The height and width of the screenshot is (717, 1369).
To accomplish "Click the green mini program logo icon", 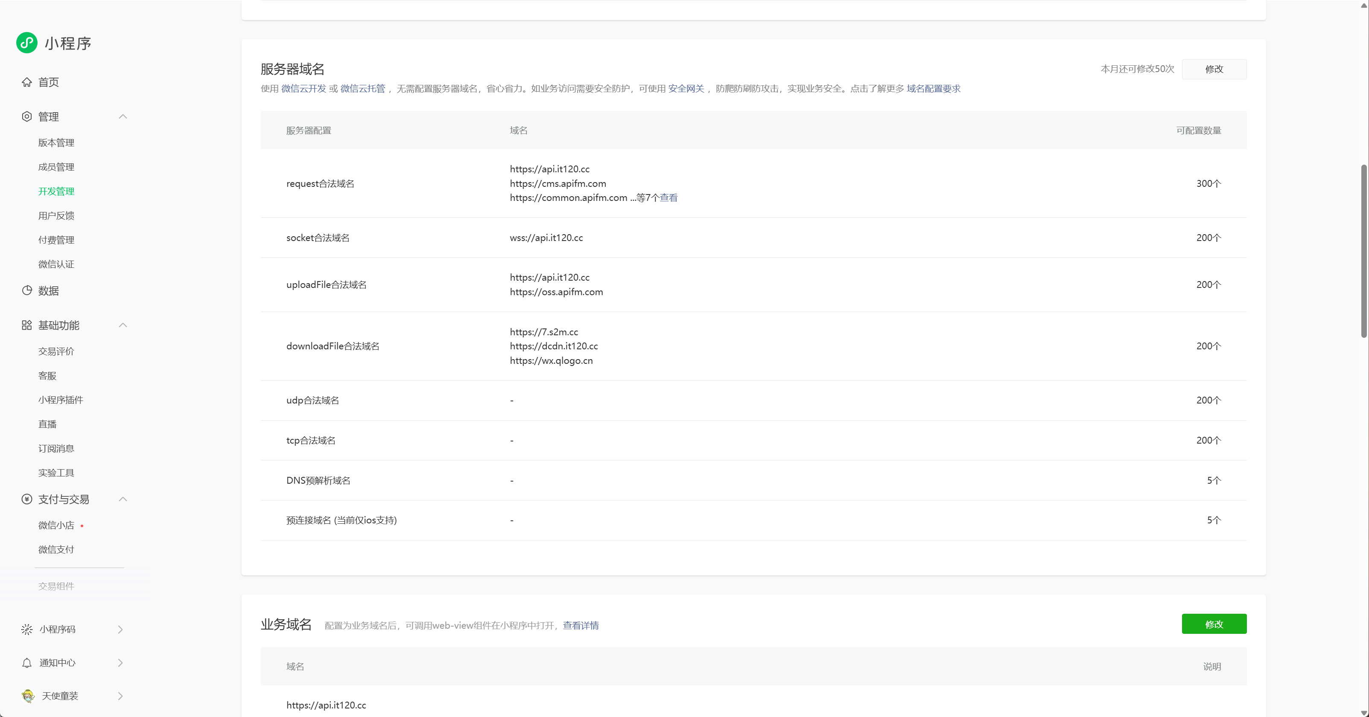I will pyautogui.click(x=26, y=43).
